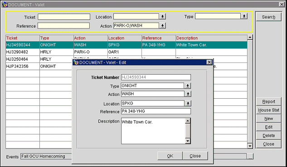Click the Valet Edit dialog title bar icon
The height and width of the screenshot is (167, 287).
click(76, 62)
